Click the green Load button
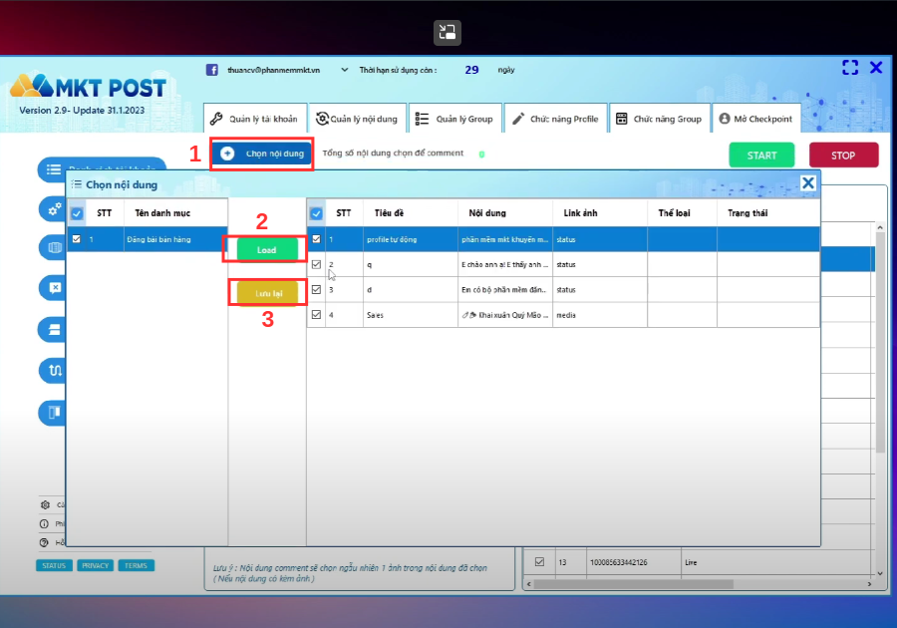 coord(266,250)
